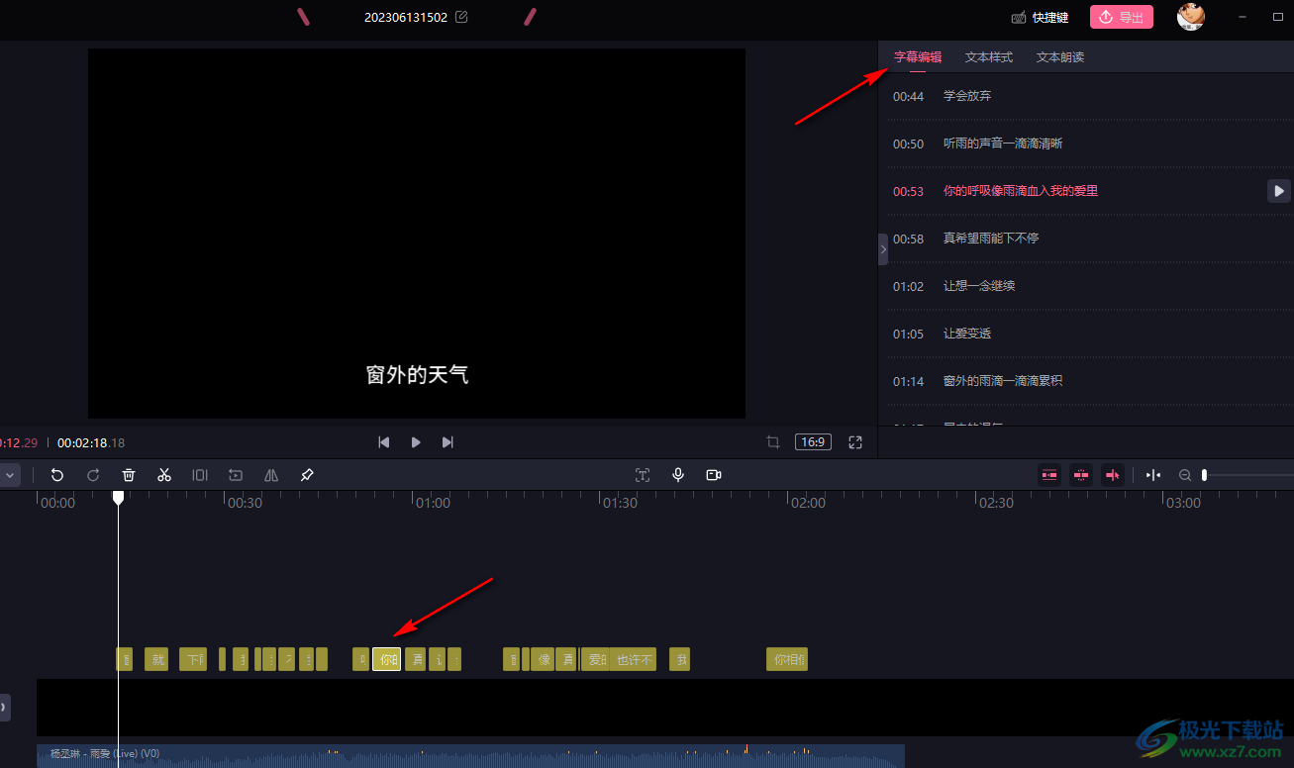Click the crop icon under preview
The height and width of the screenshot is (768, 1294).
[773, 442]
